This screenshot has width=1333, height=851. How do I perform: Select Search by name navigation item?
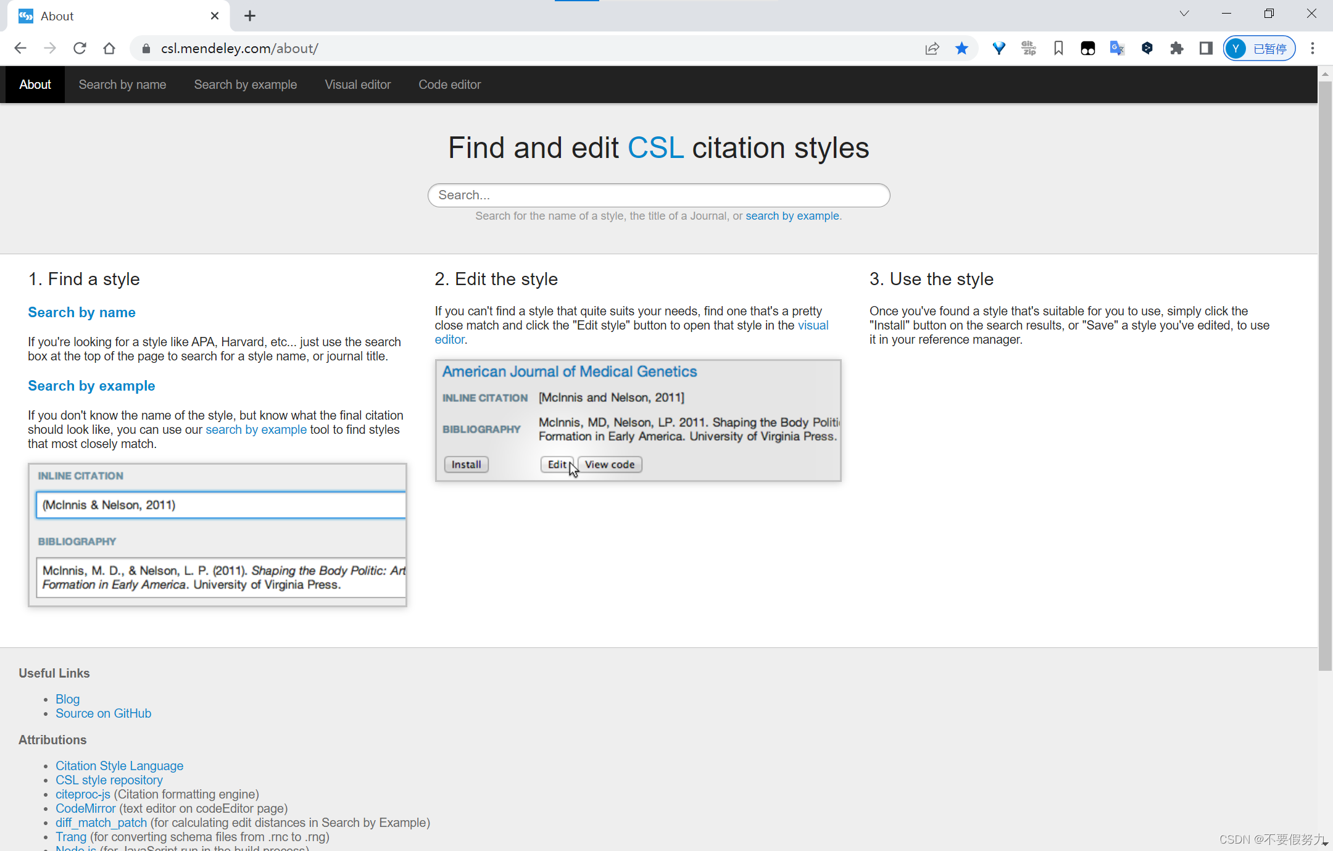pos(123,85)
